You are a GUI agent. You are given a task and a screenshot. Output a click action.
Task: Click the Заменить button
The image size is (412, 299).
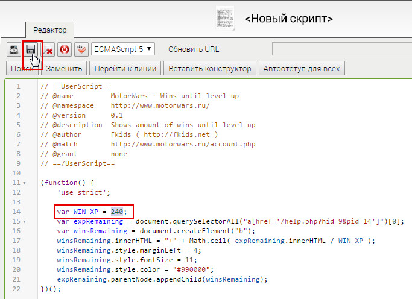[64, 69]
